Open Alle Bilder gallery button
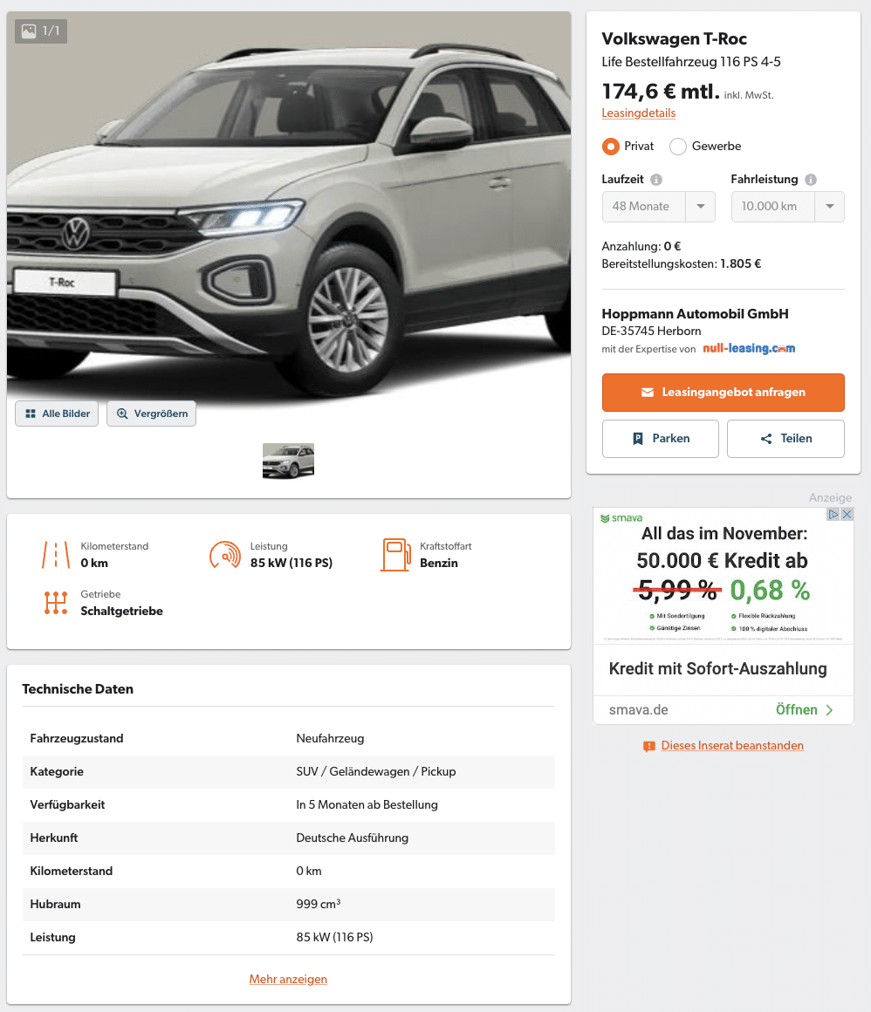The height and width of the screenshot is (1012, 871). (57, 414)
